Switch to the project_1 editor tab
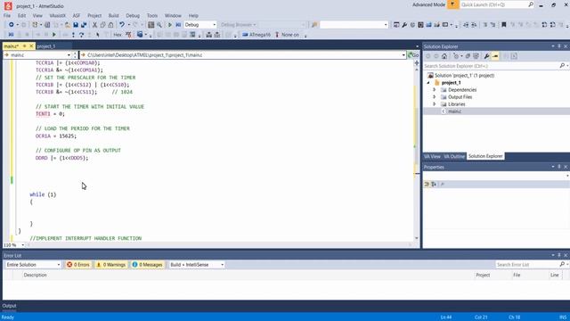This screenshot has width=570, height=321. 46,46
